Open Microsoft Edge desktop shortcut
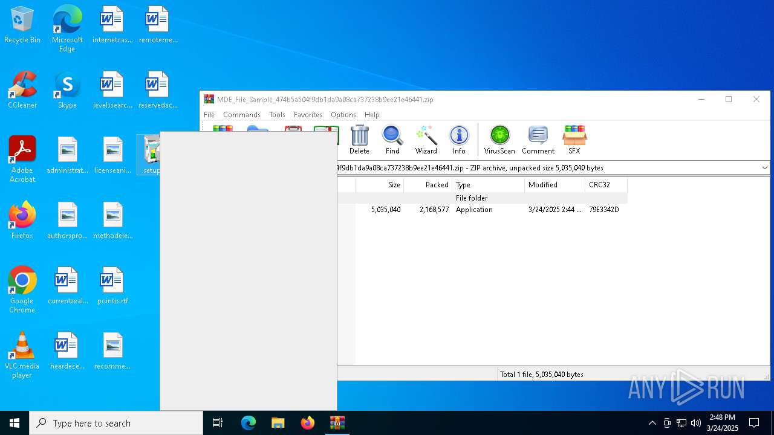Screen dimensions: 774x435 pyautogui.click(x=67, y=29)
